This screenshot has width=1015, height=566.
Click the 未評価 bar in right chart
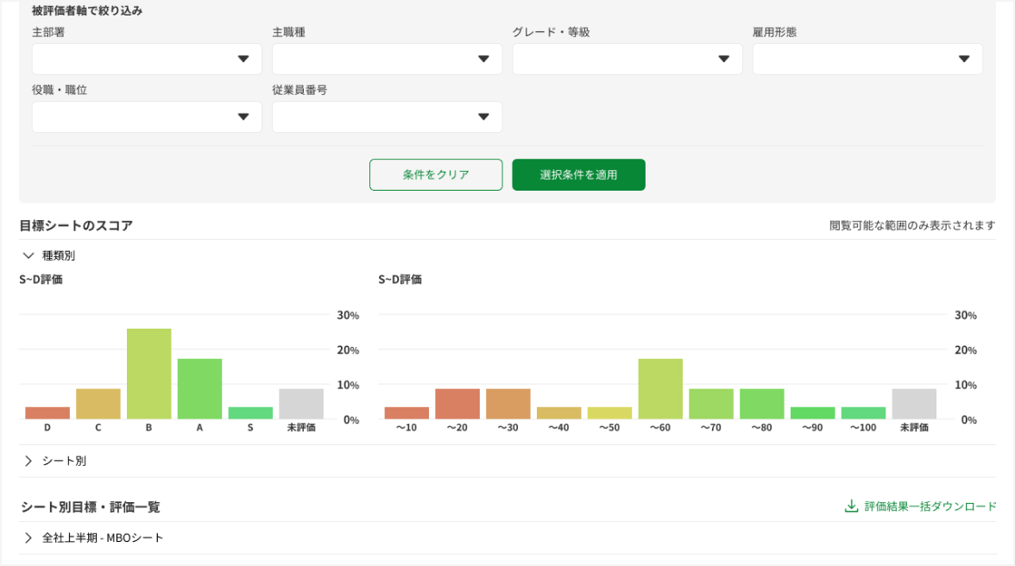(914, 404)
